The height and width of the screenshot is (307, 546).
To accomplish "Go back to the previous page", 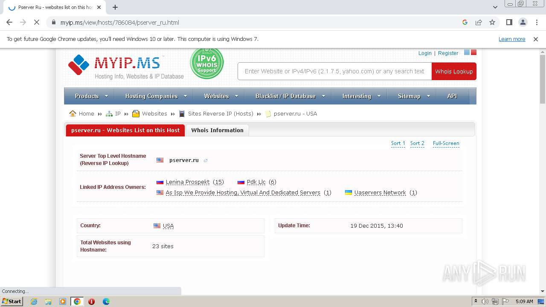I will [9, 22].
